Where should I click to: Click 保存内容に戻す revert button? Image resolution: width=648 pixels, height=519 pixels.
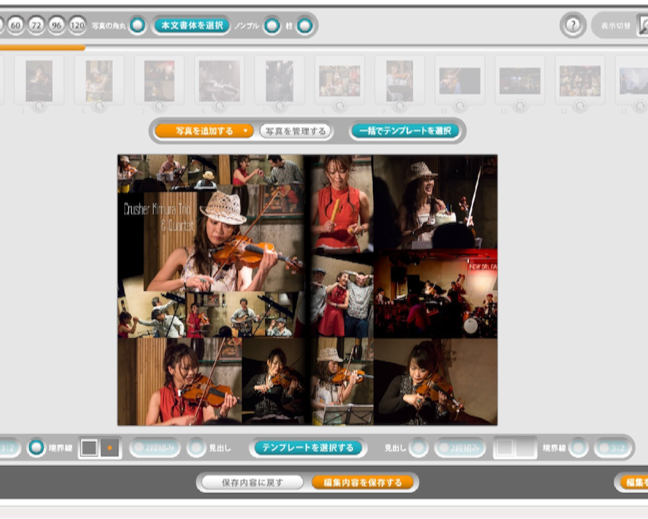tap(252, 482)
